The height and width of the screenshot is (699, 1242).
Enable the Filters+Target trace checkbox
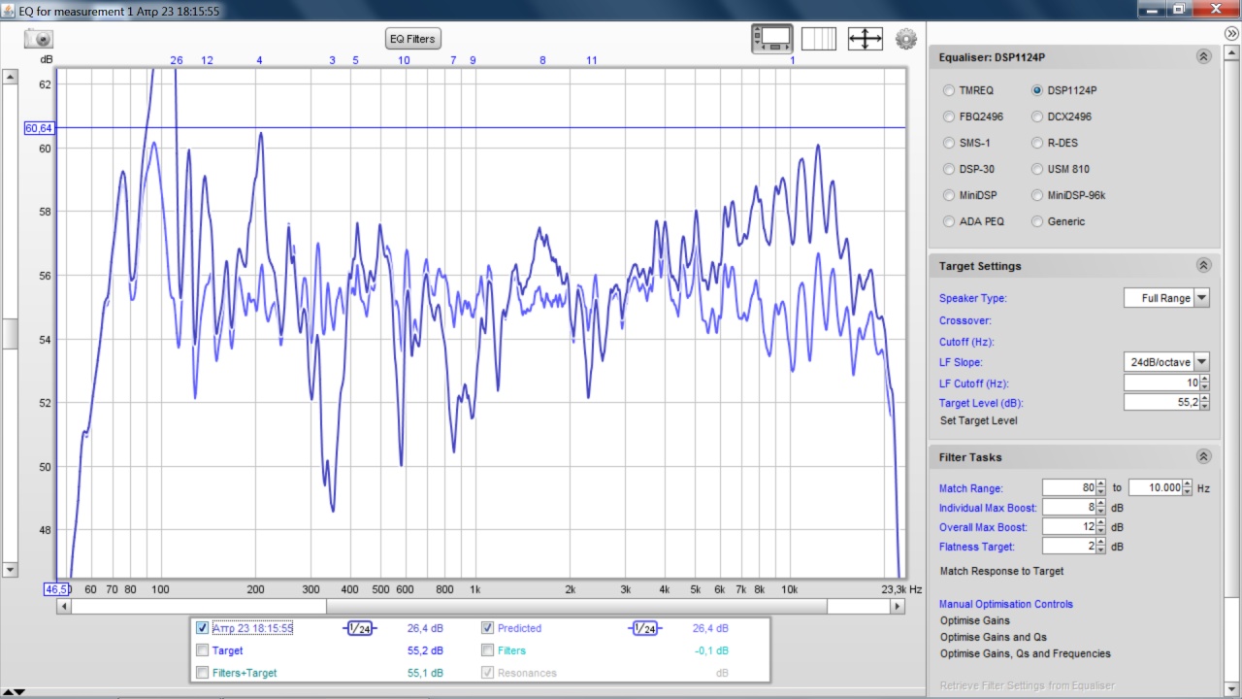point(202,673)
